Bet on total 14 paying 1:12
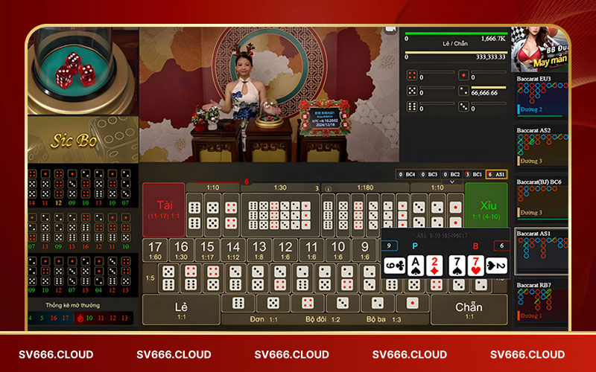 (233, 250)
